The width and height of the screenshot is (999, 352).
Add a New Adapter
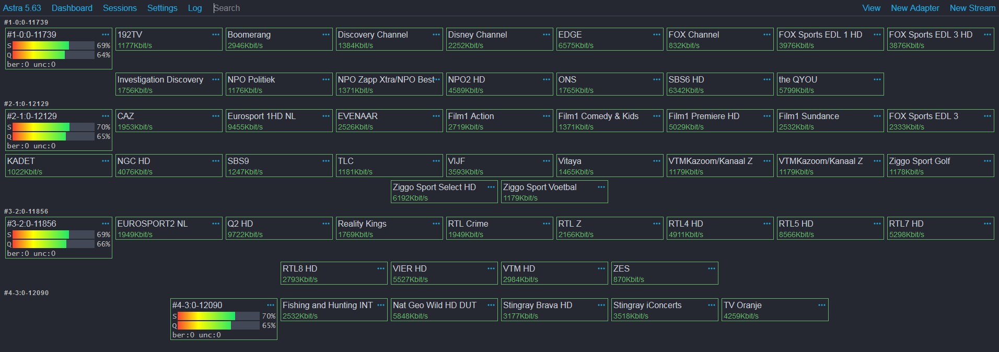click(x=915, y=8)
